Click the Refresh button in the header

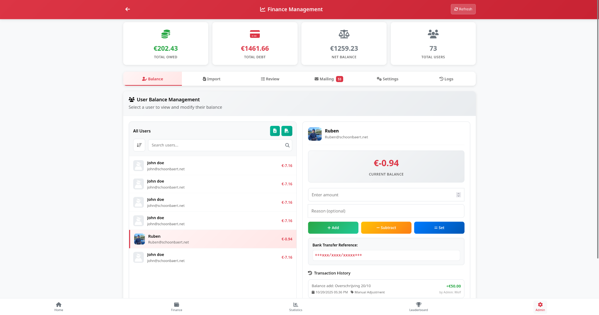(463, 9)
